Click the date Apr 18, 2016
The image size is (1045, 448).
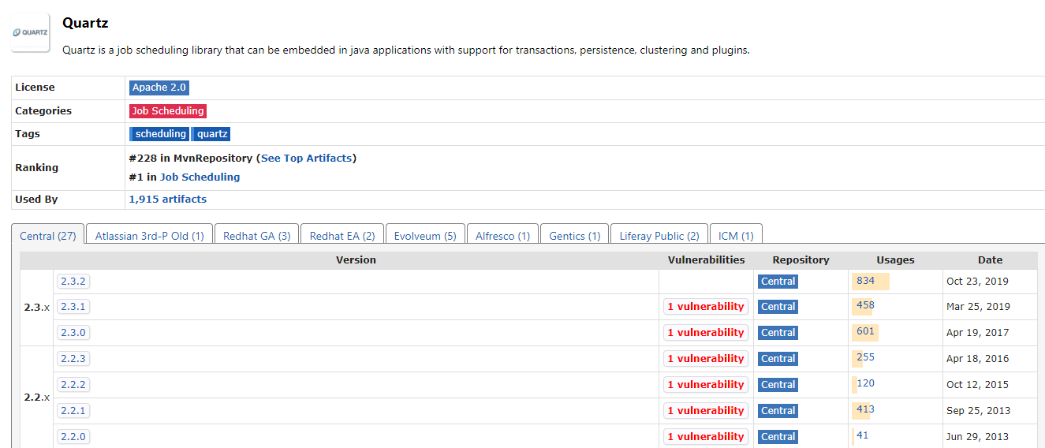977,359
